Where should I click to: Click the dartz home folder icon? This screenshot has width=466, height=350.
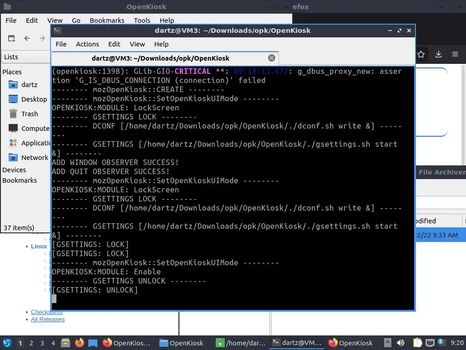point(13,85)
